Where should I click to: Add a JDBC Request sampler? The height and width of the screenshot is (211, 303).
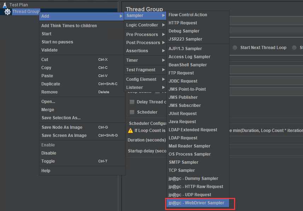click(198, 81)
